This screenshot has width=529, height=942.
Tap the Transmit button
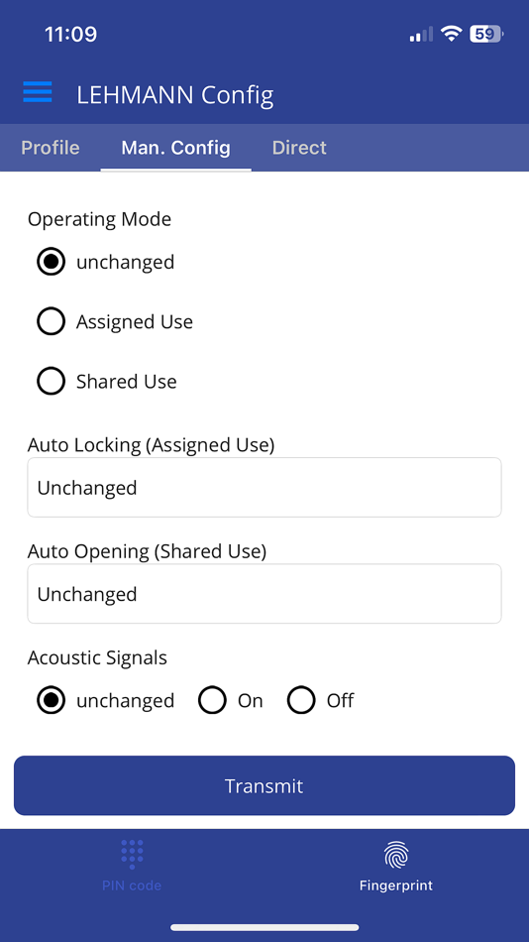click(264, 785)
